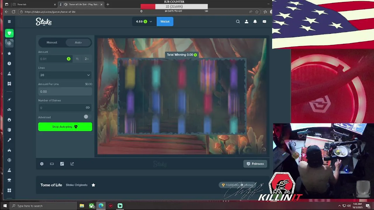Open live stats chart icon below the game

[62, 164]
